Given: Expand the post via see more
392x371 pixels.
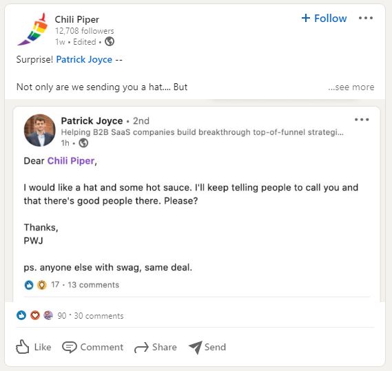Looking at the screenshot, I should coord(351,87).
